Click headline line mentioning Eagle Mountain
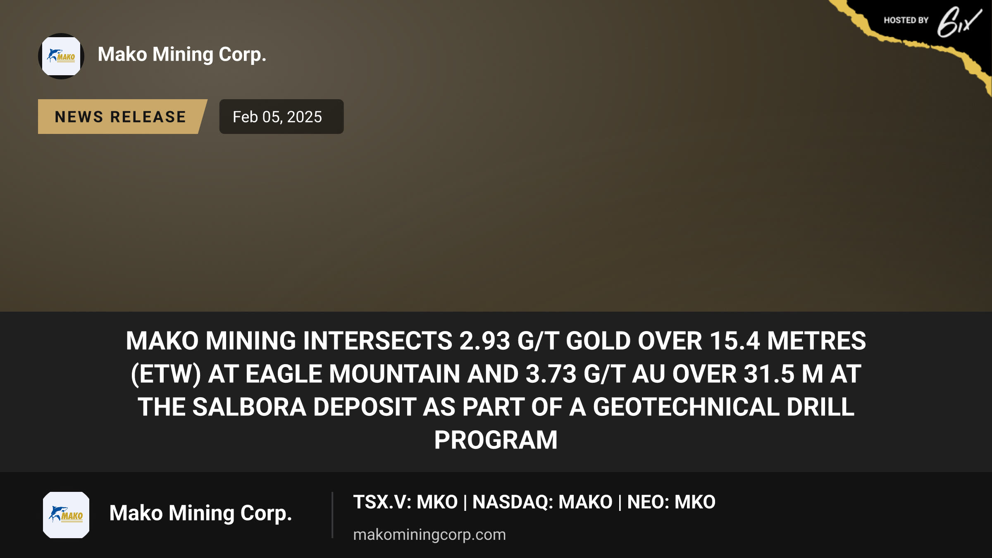The width and height of the screenshot is (992, 558). click(x=496, y=374)
